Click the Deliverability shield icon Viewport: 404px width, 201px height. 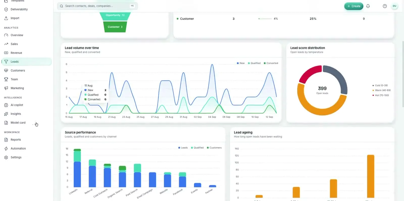tap(6, 9)
